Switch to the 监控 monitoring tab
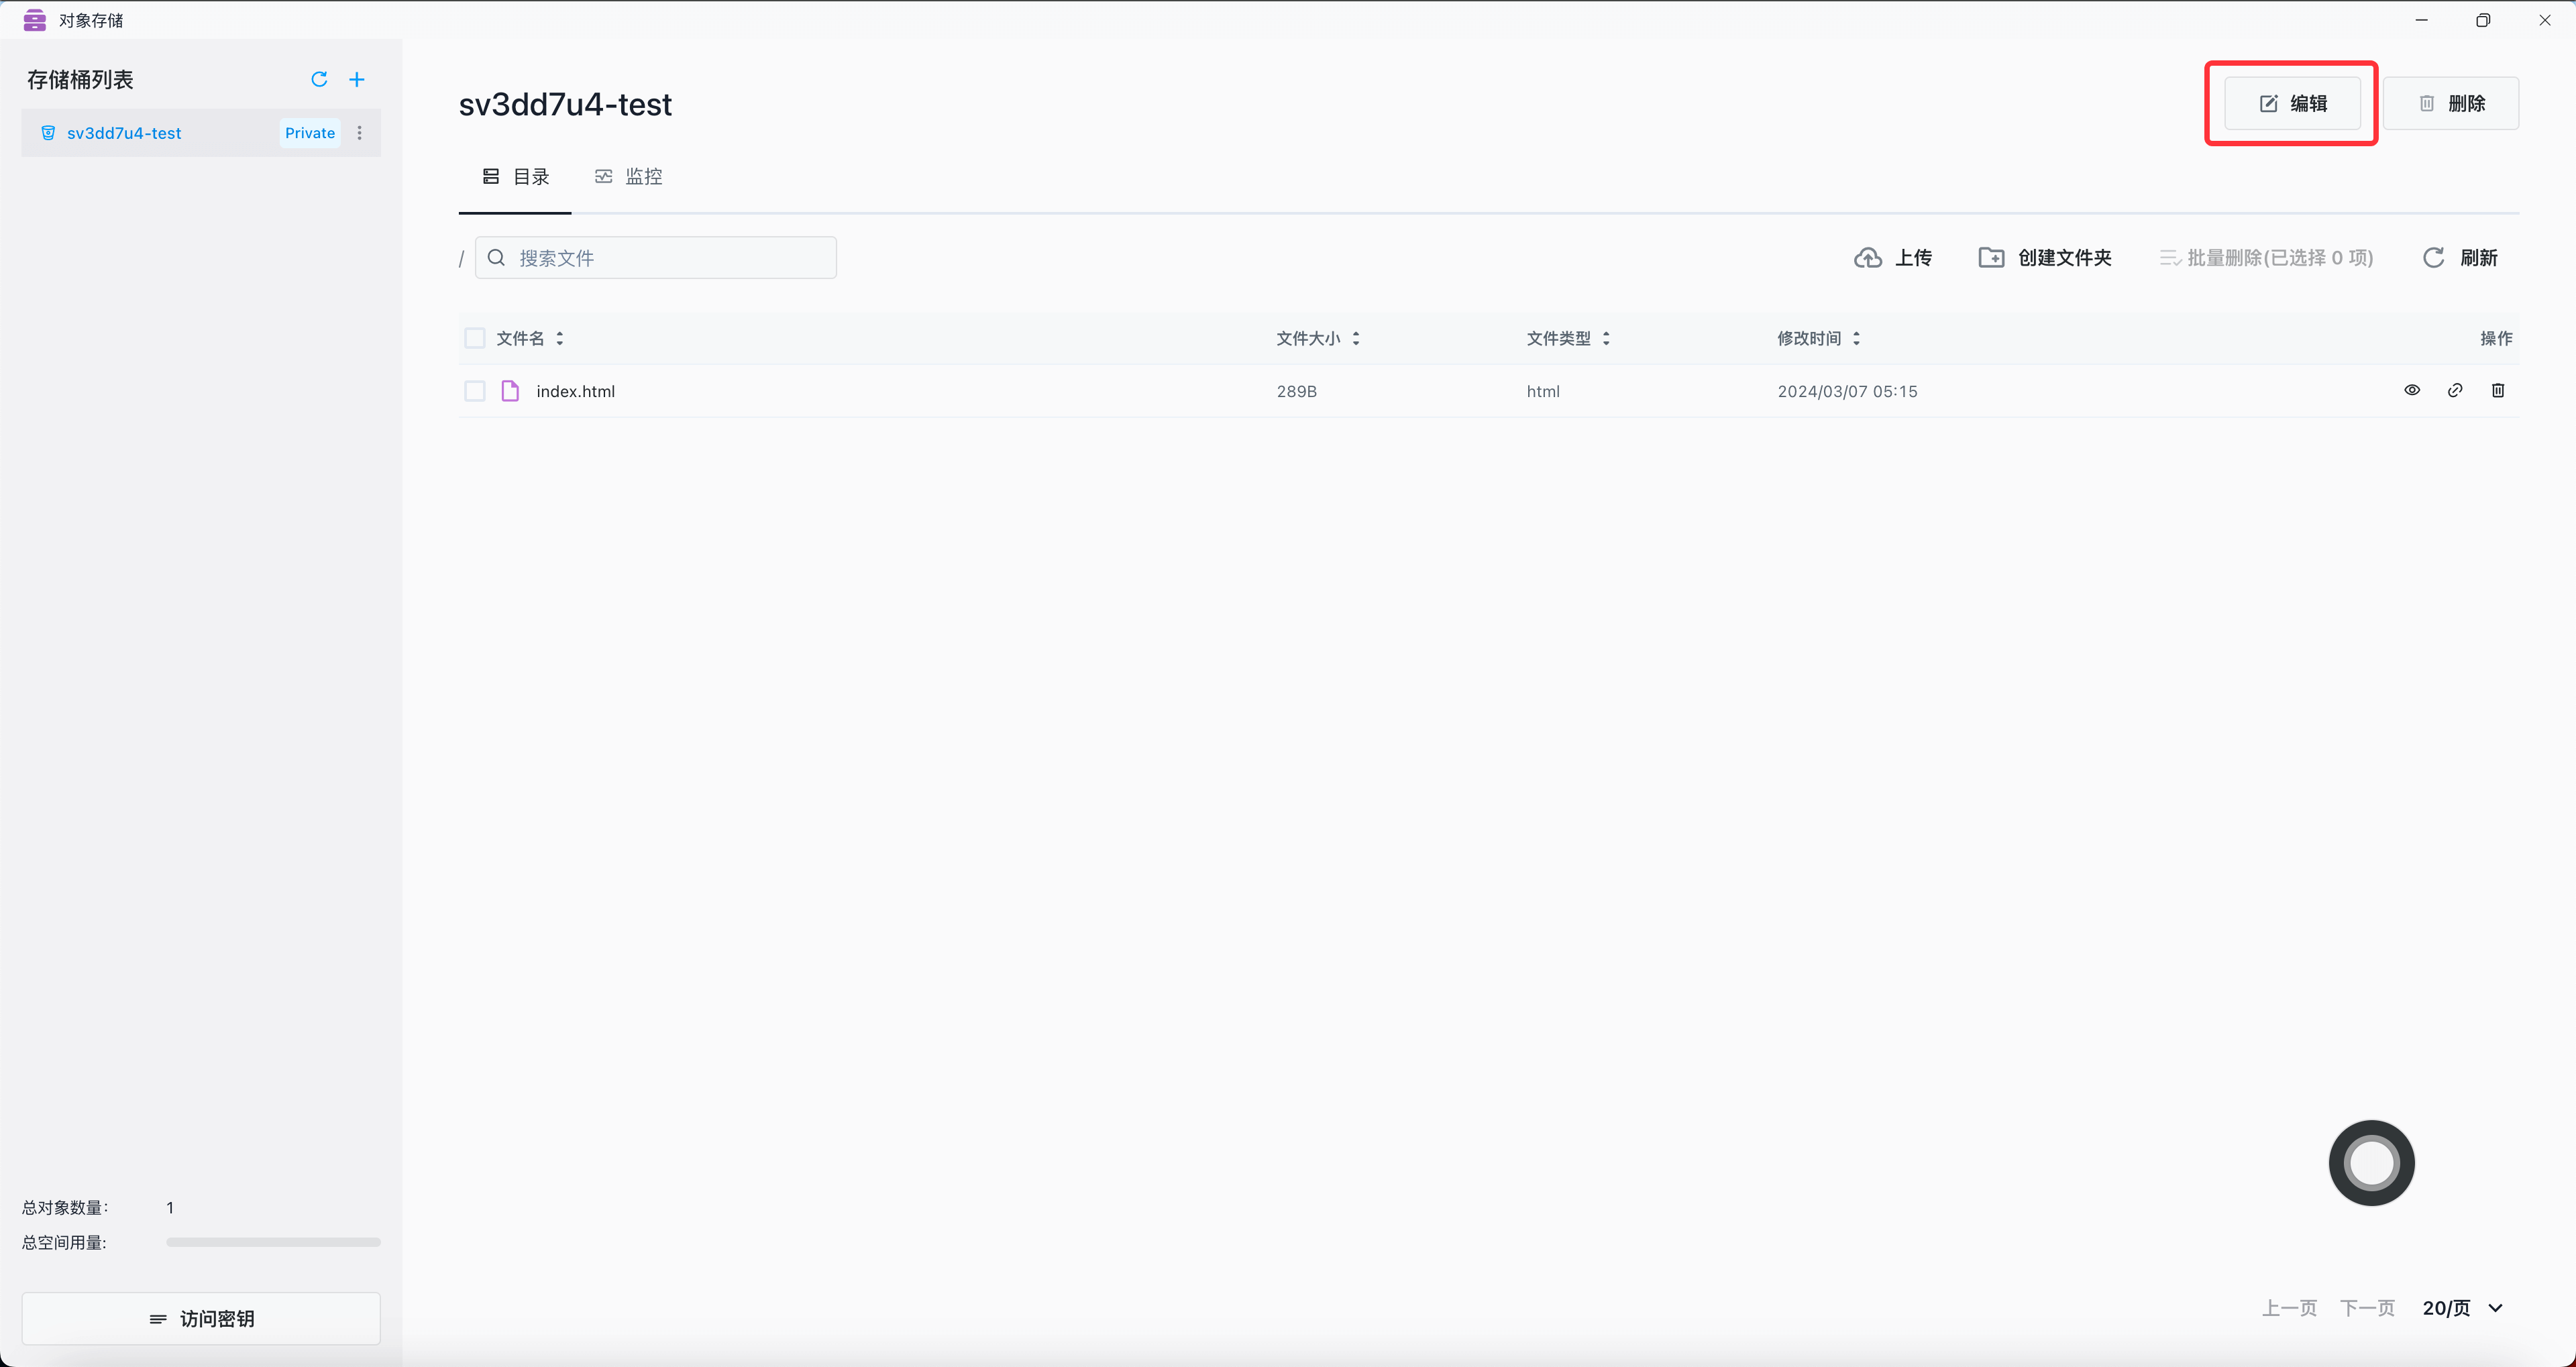2576x1367 pixels. coord(629,177)
